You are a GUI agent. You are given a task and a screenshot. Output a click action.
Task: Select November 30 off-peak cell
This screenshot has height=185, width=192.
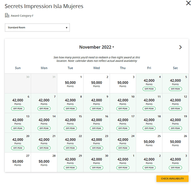tap(97, 162)
